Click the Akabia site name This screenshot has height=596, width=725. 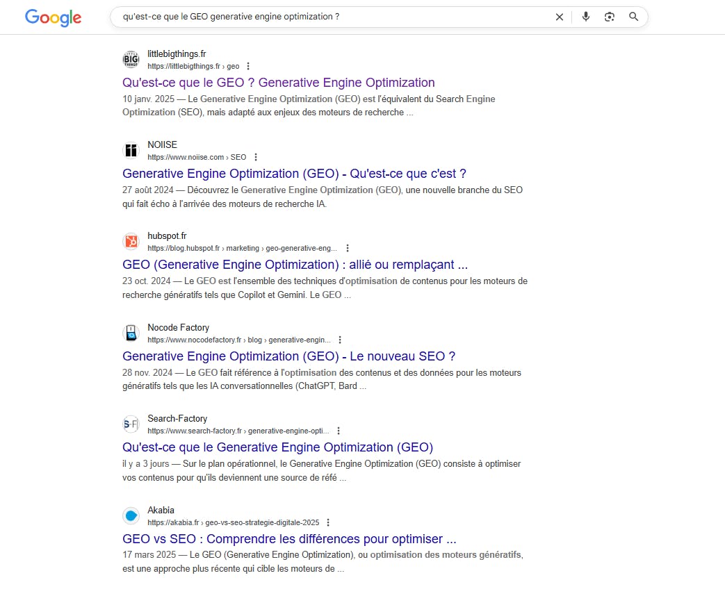pyautogui.click(x=161, y=510)
